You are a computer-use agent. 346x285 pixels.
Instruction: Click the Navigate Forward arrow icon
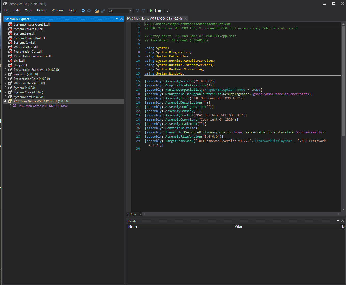pos(89,11)
